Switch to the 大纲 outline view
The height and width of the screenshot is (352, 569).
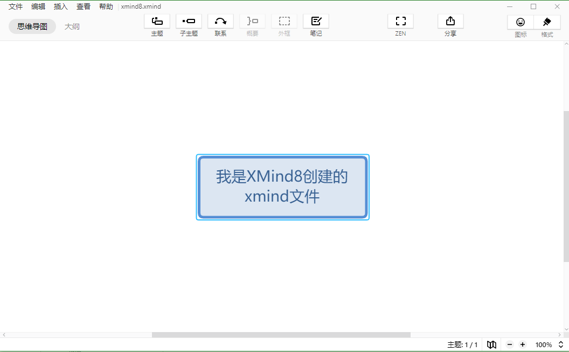click(x=72, y=25)
